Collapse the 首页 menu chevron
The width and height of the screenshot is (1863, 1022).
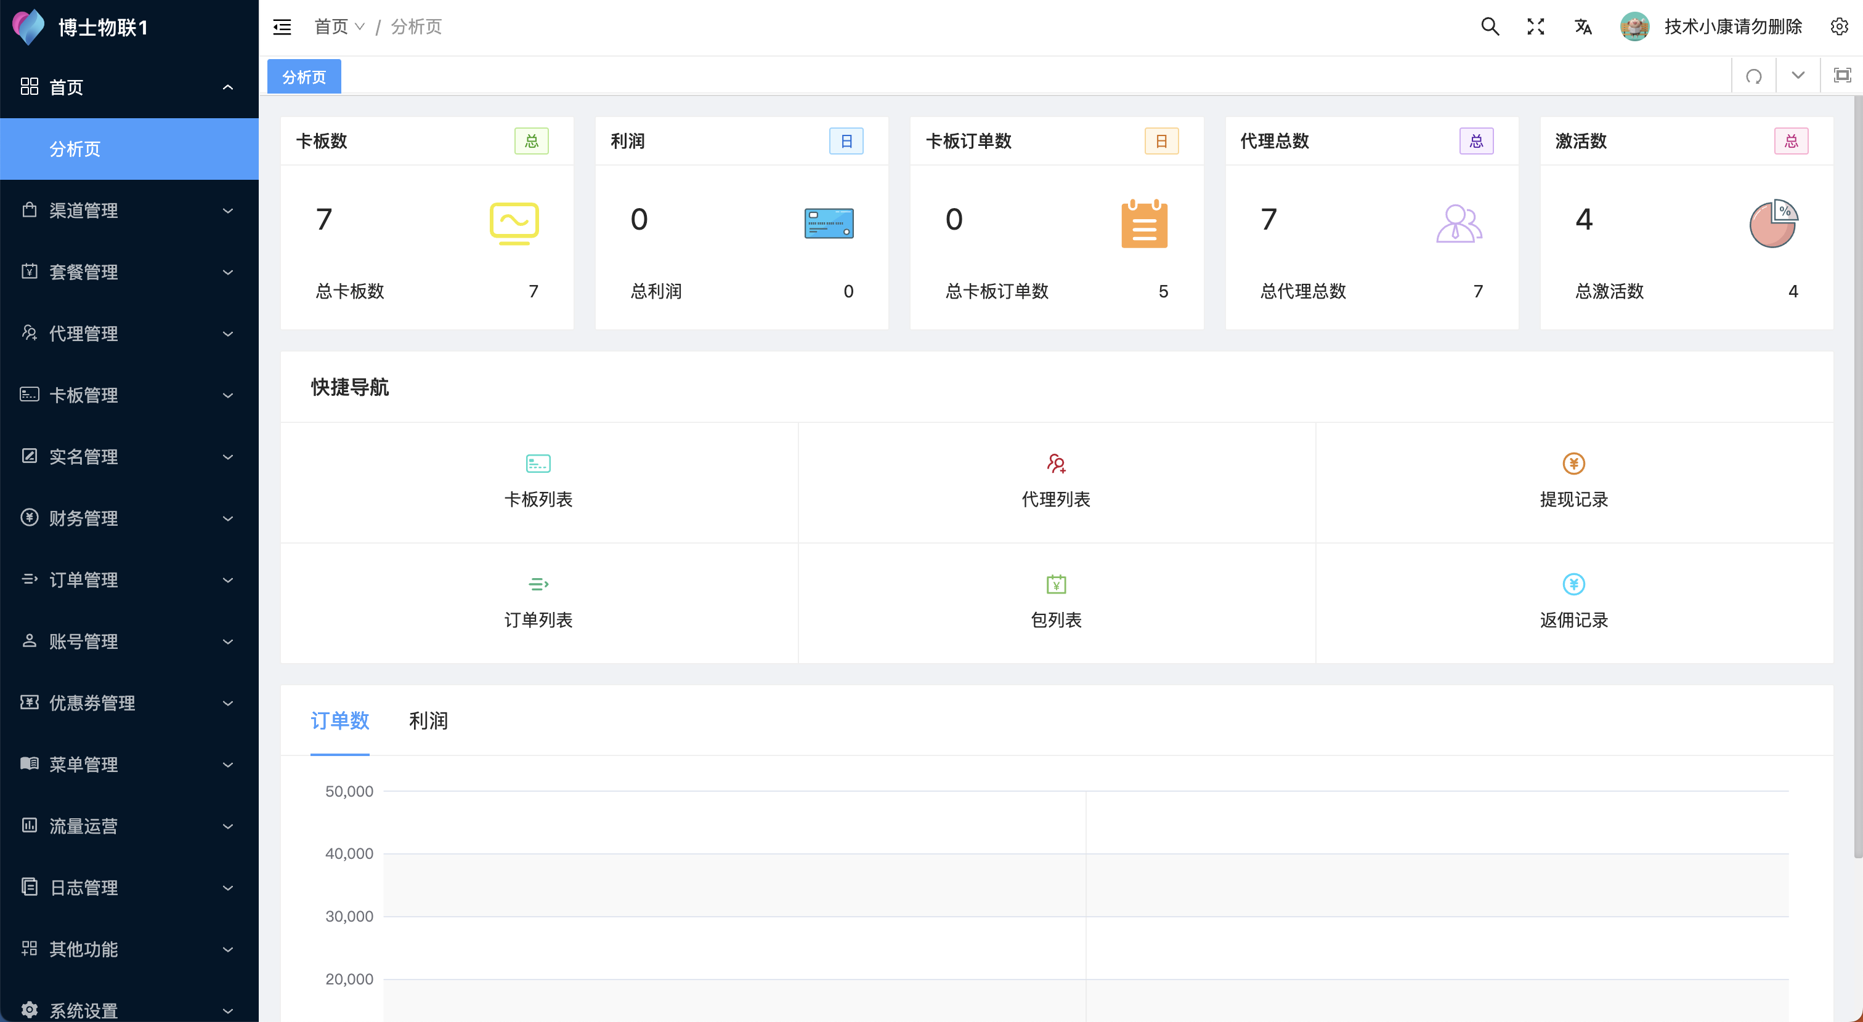228,87
